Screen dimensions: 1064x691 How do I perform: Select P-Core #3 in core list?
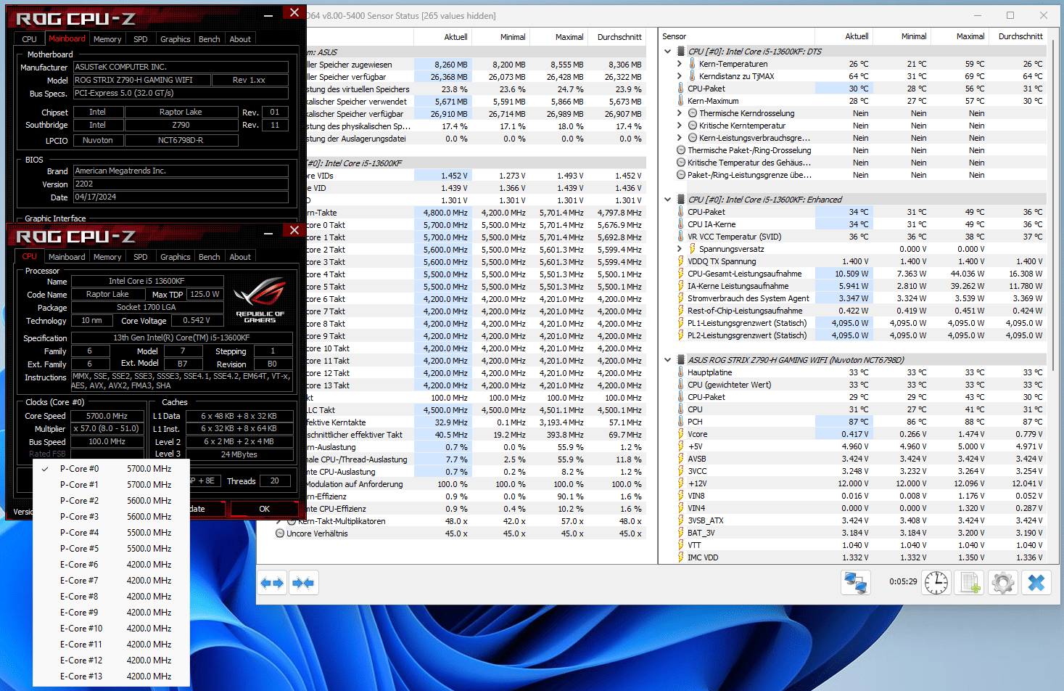pos(111,517)
